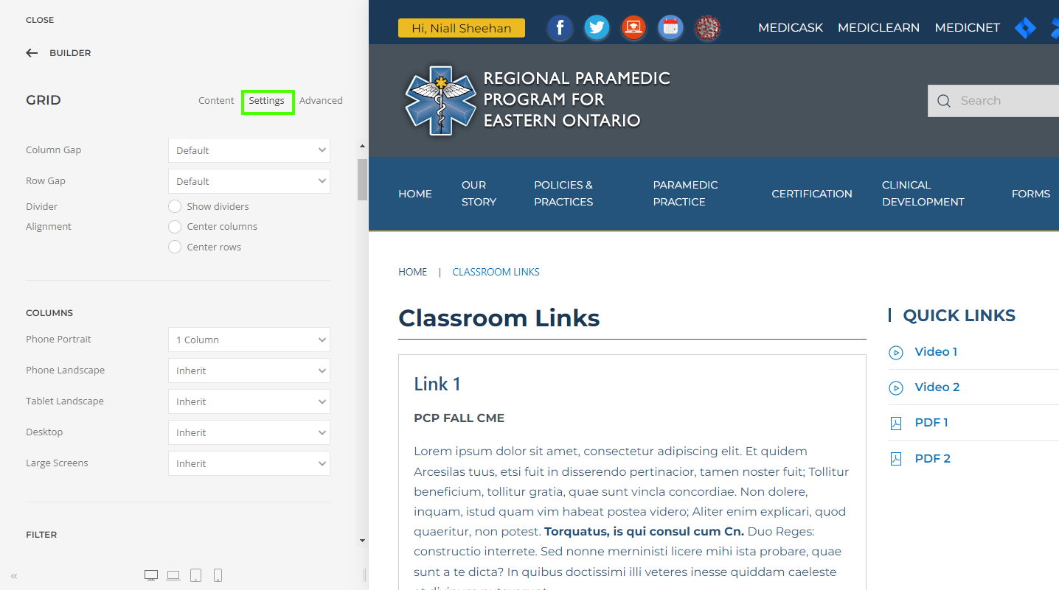Open POLICIES & PRACTICES menu item

click(x=563, y=194)
